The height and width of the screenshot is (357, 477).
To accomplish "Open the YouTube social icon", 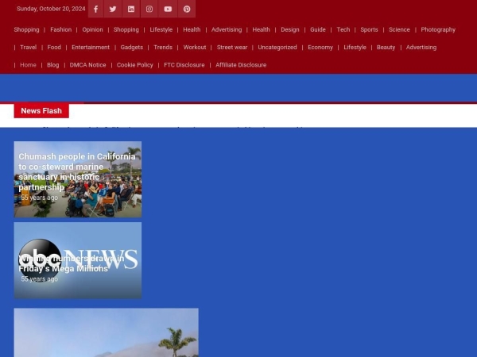I will (168, 9).
